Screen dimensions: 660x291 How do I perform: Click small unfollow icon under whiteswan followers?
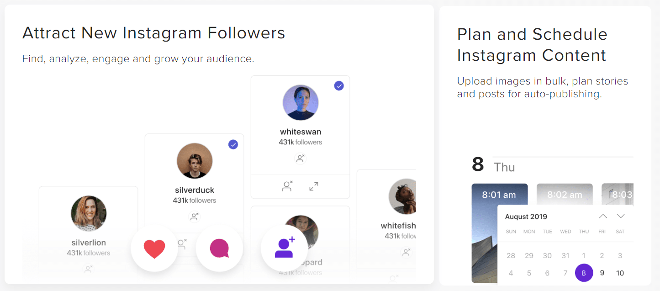(300, 158)
